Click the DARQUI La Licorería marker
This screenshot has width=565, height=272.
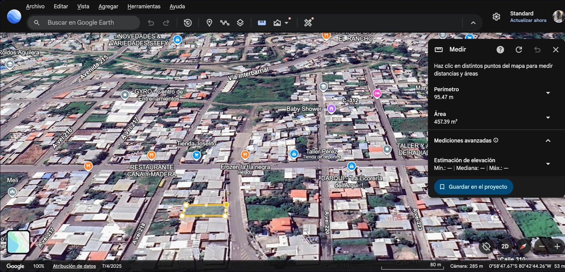click(351, 166)
